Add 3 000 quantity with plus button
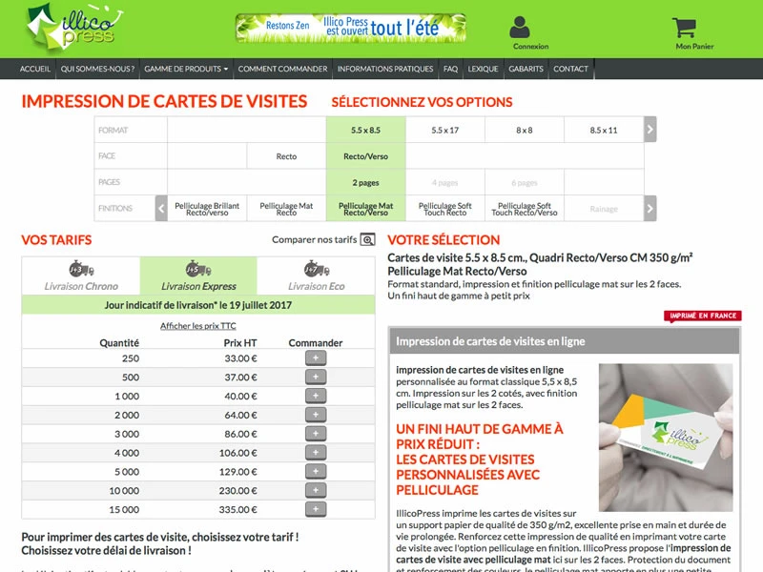Viewport: 763px width, 572px height. pyautogui.click(x=316, y=434)
